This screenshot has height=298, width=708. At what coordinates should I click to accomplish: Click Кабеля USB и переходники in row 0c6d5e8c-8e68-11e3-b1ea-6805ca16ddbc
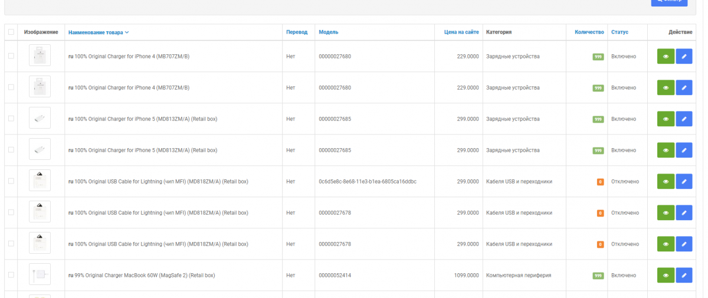pos(519,182)
